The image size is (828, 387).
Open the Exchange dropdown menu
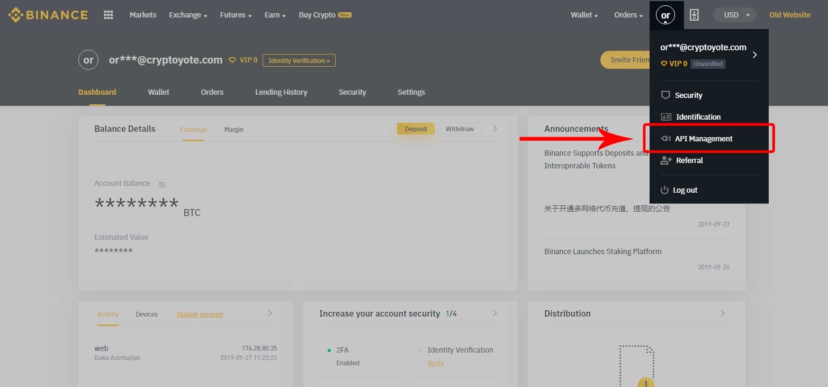coord(188,15)
